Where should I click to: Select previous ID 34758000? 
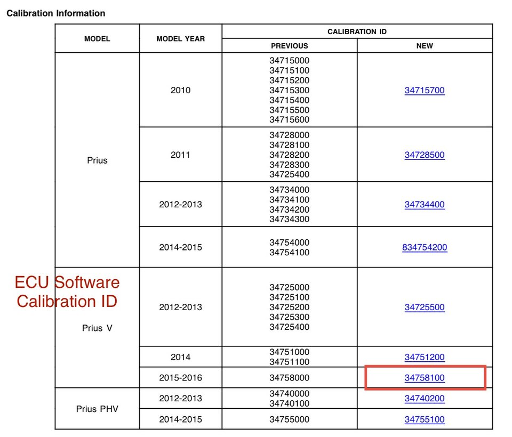point(289,378)
